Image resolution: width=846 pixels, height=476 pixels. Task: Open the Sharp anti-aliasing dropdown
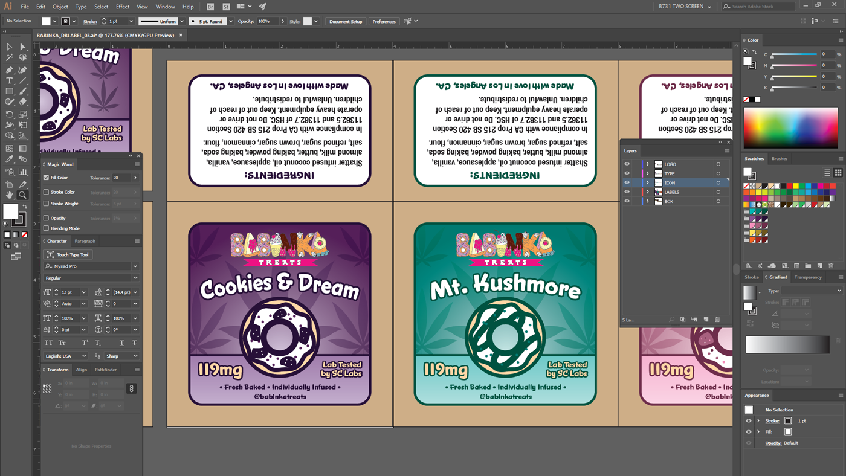point(122,356)
